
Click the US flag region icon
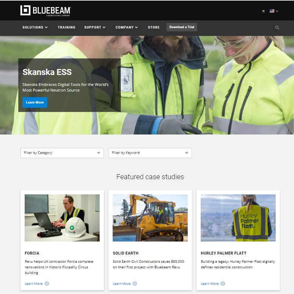click(x=272, y=11)
